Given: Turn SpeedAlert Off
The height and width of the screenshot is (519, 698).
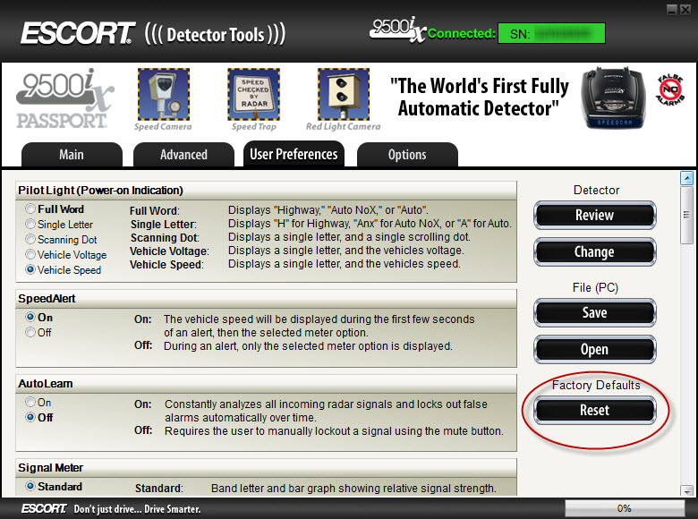Looking at the screenshot, I should point(31,332).
